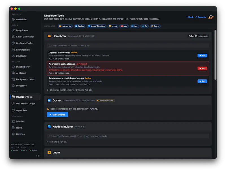226x171 pixels.
Task: Run Cleanup old versions
Action: pos(202,56)
